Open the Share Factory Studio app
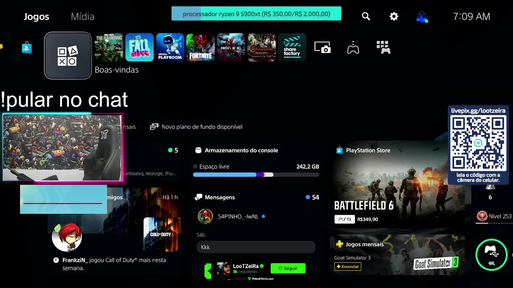The width and height of the screenshot is (513, 288). click(x=292, y=47)
